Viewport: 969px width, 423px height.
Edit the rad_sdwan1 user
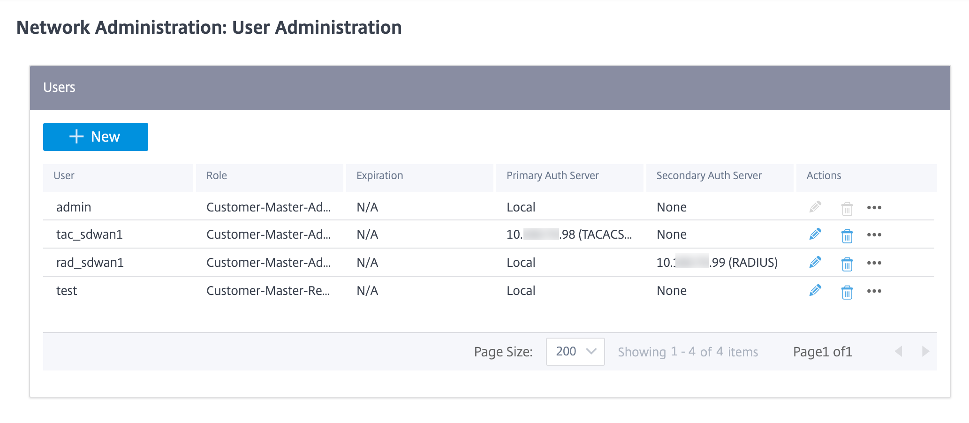coord(815,262)
